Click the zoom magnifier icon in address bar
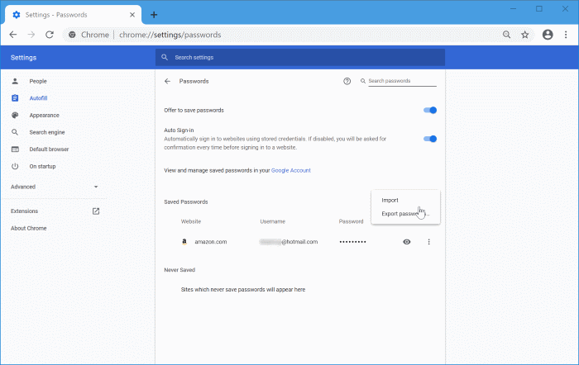The image size is (579, 365). pyautogui.click(x=506, y=35)
